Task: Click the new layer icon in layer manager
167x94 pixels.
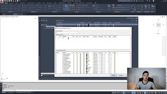Action: [57, 21]
